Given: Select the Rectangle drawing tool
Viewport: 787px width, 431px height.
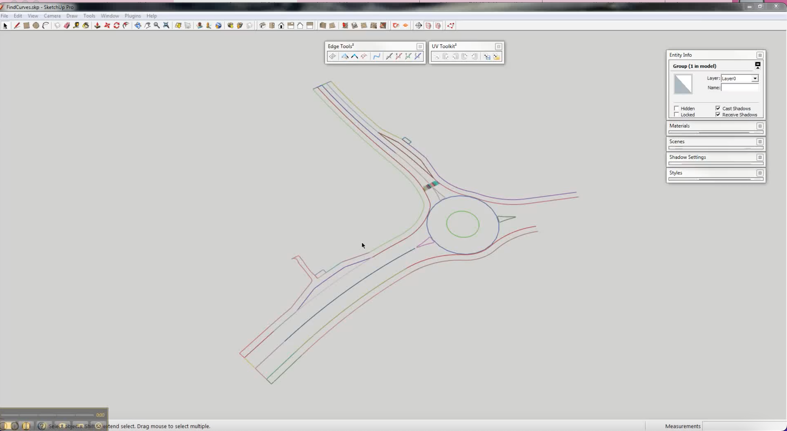Looking at the screenshot, I should click(x=27, y=26).
